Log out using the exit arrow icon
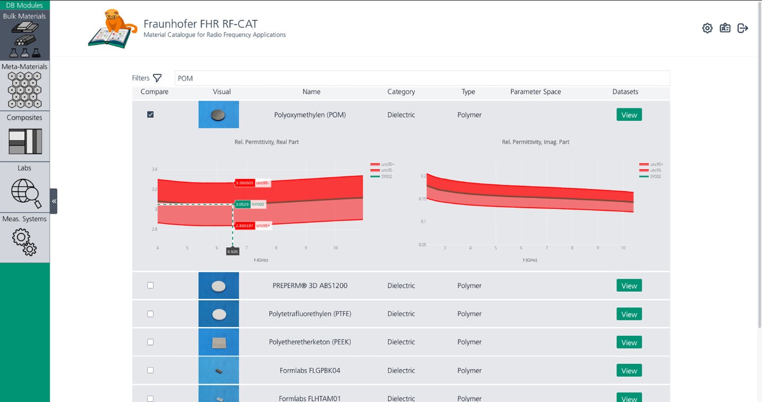This screenshot has width=762, height=402. [743, 28]
